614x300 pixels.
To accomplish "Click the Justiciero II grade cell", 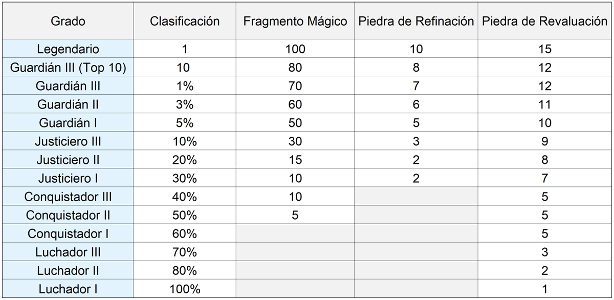I will click(68, 160).
